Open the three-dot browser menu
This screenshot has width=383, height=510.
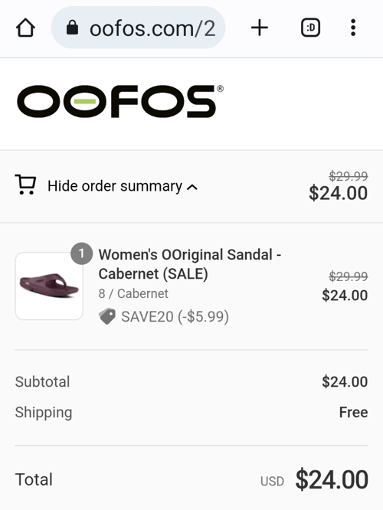tap(353, 28)
